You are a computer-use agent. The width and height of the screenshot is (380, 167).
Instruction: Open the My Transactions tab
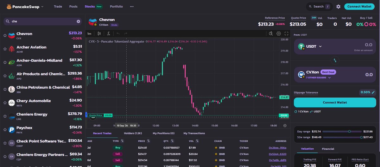[194, 133]
